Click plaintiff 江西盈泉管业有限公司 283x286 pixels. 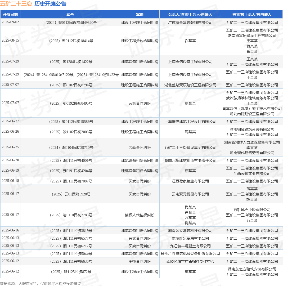[190, 181]
